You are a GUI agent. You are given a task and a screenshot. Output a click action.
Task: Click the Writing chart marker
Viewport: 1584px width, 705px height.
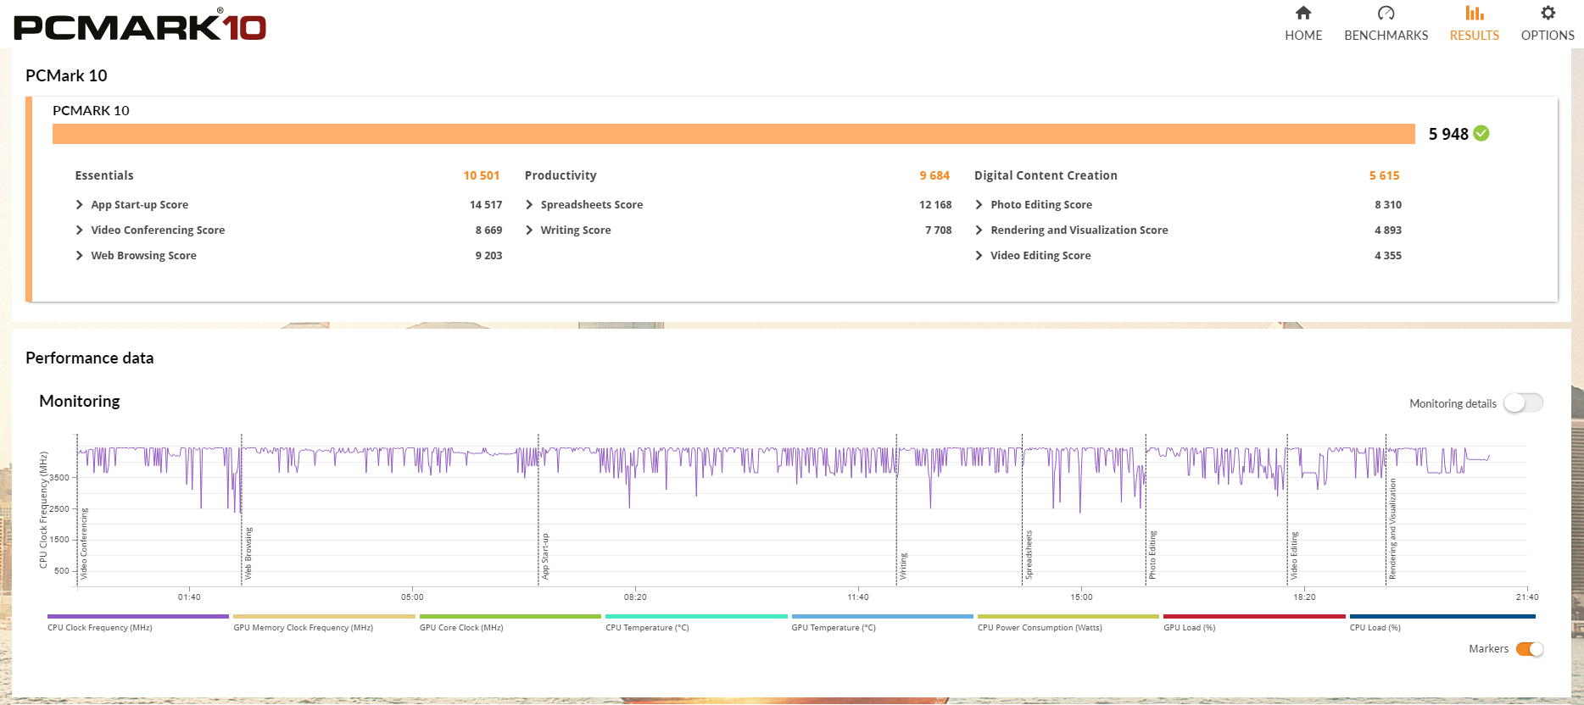tap(904, 566)
